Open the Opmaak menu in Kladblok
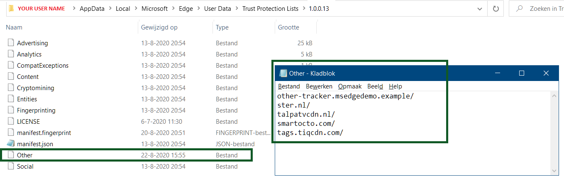 pos(349,86)
